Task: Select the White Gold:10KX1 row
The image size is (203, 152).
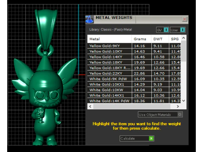Action: click(x=134, y=84)
